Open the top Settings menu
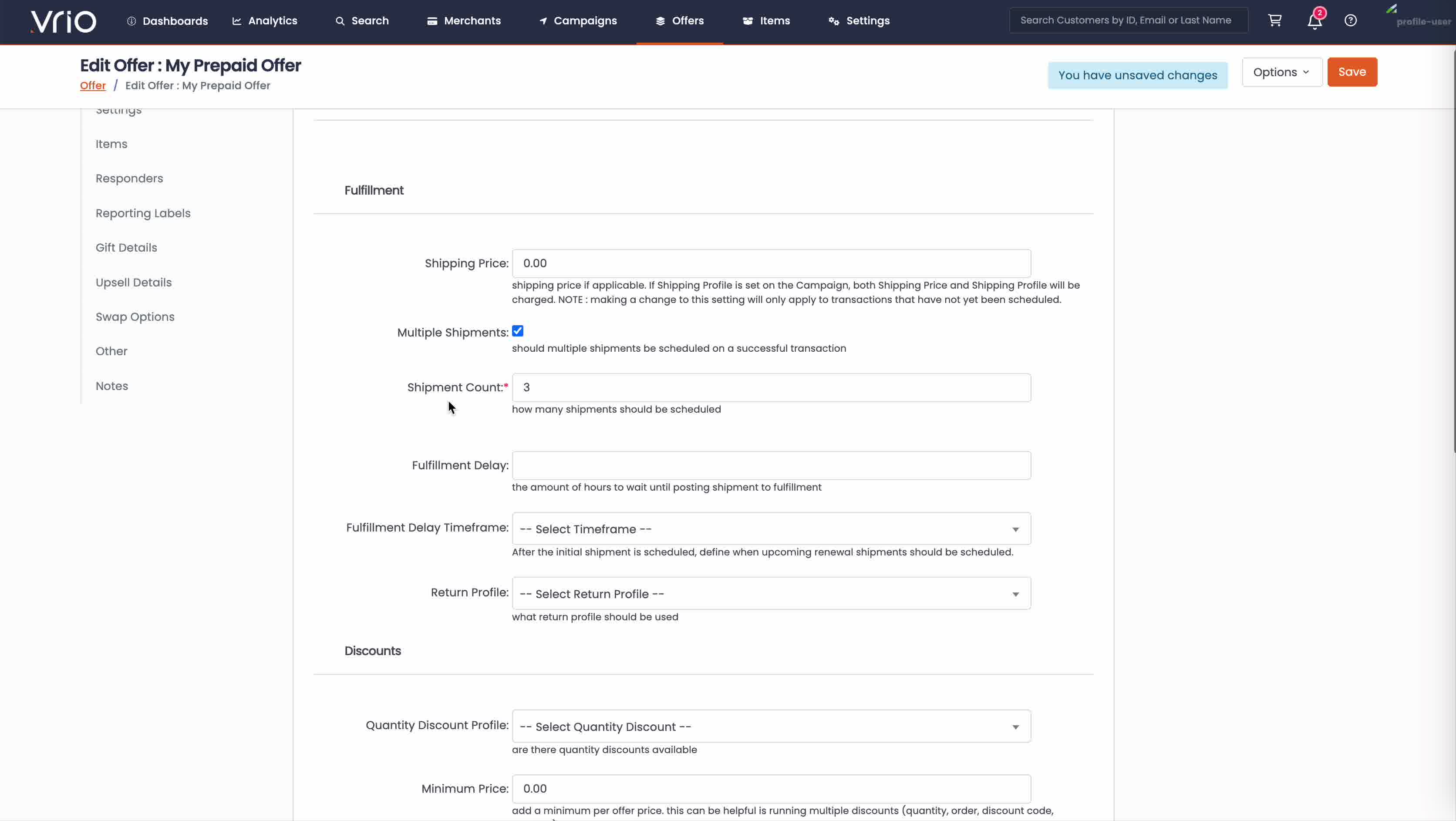Image resolution: width=1456 pixels, height=821 pixels. point(859,21)
